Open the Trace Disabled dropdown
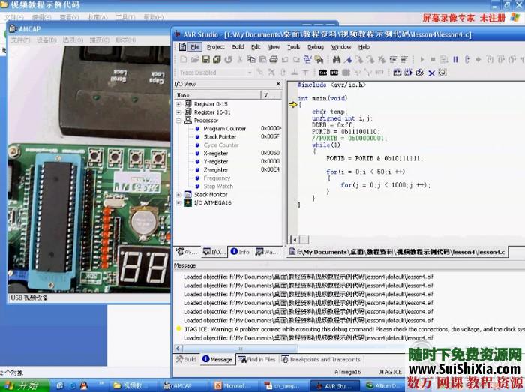Screen dimensions: 525x392 249,73
